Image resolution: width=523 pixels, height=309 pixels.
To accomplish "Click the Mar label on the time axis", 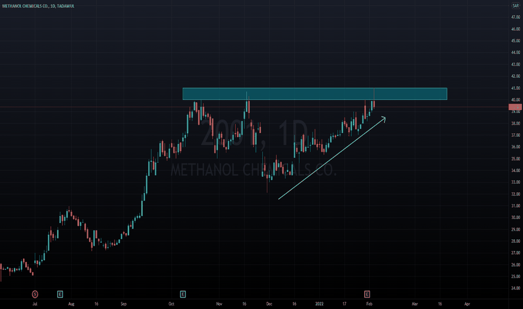I will (x=415, y=304).
